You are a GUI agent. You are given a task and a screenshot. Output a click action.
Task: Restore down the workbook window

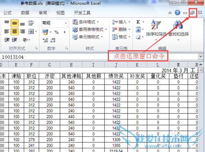click(192, 13)
